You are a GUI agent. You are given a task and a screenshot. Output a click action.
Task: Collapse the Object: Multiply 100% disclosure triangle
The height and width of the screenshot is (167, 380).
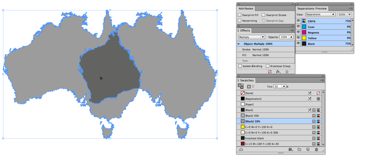coord(239,44)
